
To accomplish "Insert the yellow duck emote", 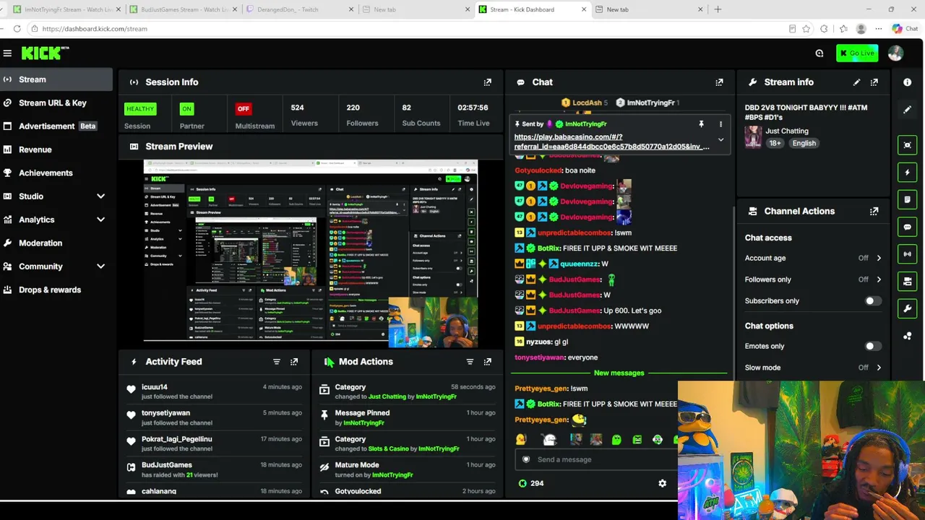I will tap(521, 439).
